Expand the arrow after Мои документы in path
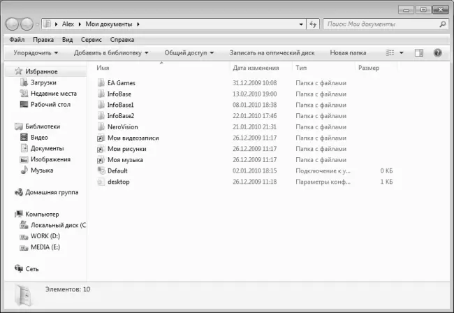Viewport: 454px width, 313px height. click(138, 24)
